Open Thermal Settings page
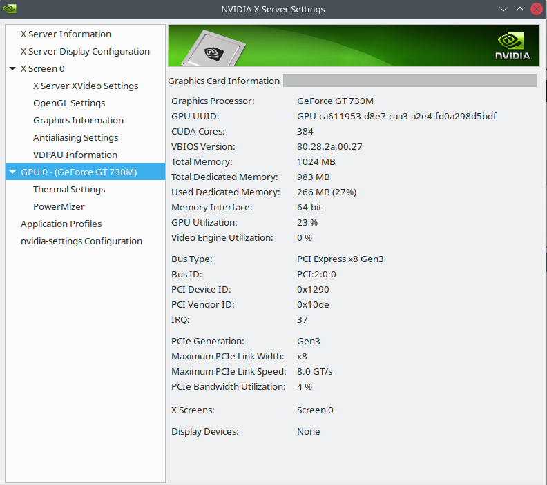This screenshot has width=547, height=485. [x=69, y=189]
